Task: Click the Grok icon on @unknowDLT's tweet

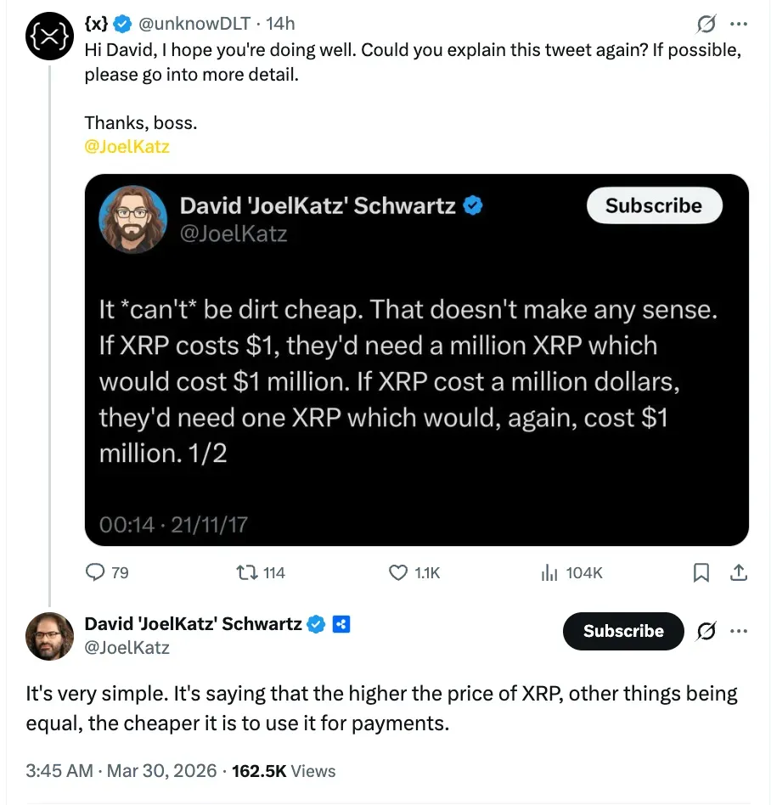Action: pyautogui.click(x=706, y=24)
